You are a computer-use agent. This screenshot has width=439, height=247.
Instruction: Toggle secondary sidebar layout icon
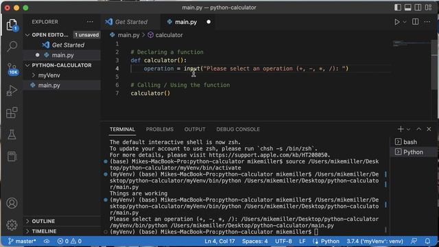(418, 8)
